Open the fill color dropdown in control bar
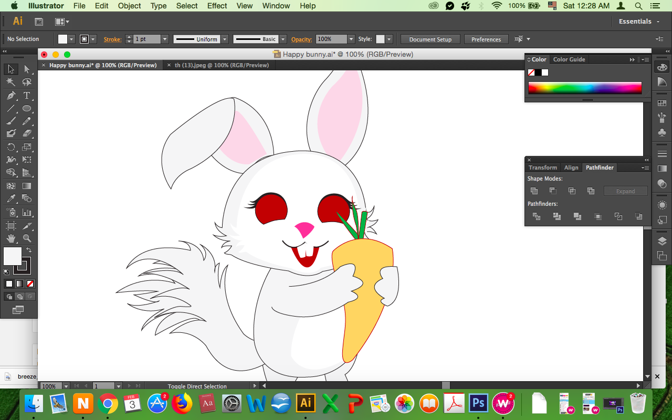672x420 pixels. (x=72, y=39)
